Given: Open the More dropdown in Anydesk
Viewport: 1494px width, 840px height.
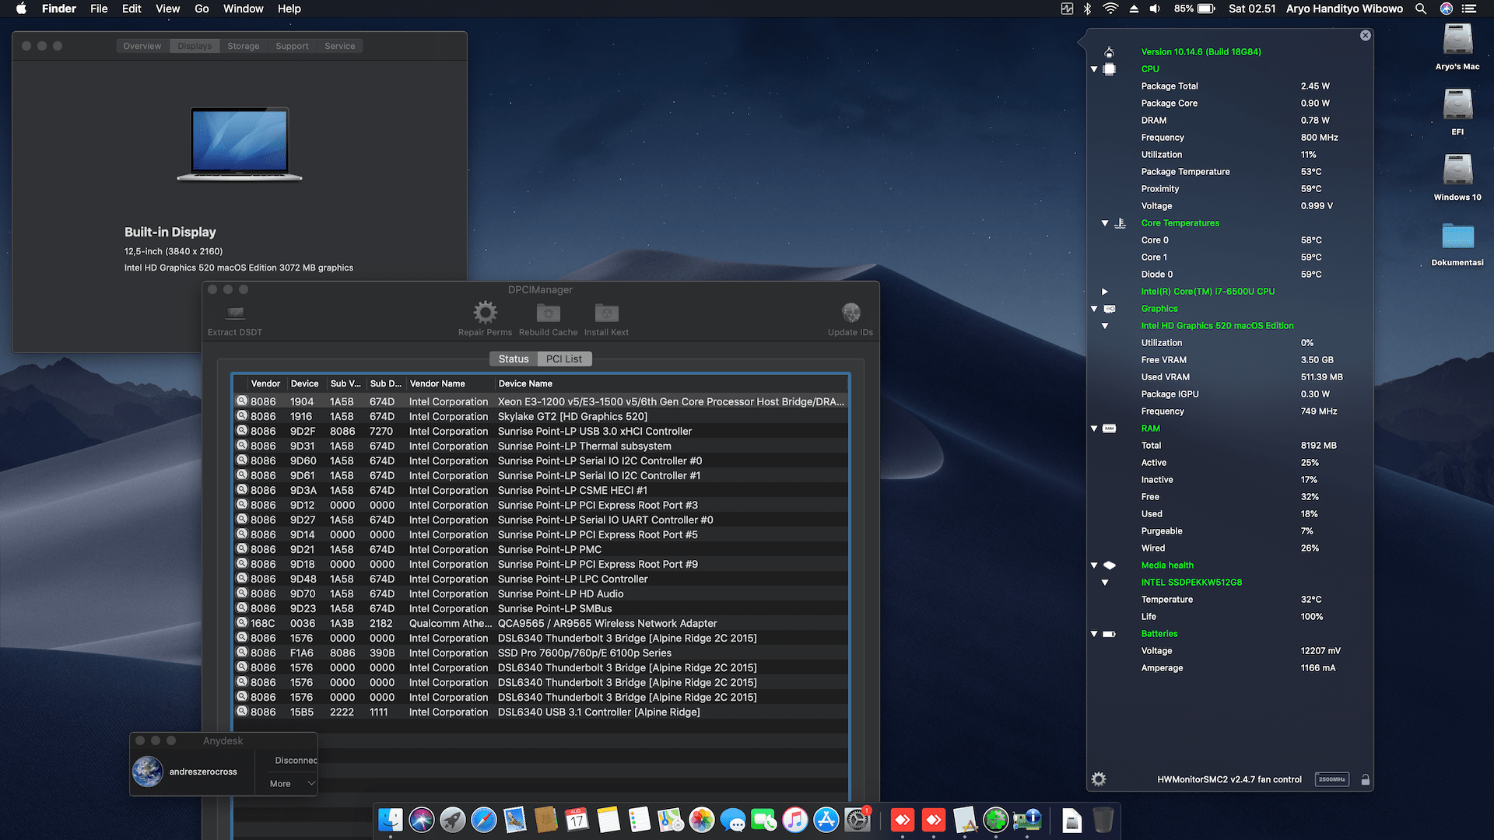Looking at the screenshot, I should point(292,783).
